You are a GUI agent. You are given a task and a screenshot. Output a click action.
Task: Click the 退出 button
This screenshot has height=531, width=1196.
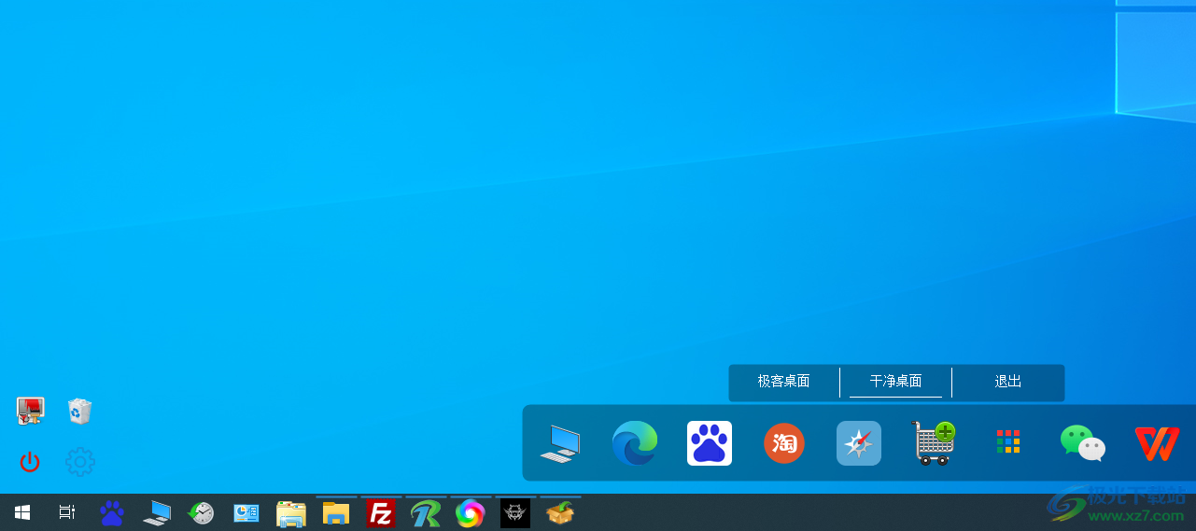pos(1008,382)
